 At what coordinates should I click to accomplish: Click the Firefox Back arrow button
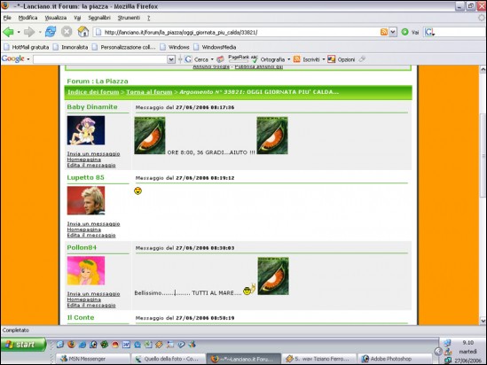pyautogui.click(x=8, y=32)
